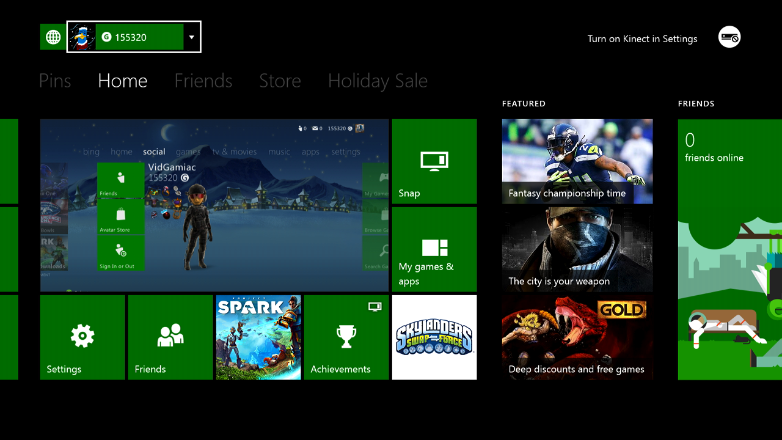This screenshot has height=440, width=782.
Task: Click the Kinect disabled icon
Action: 729,37
